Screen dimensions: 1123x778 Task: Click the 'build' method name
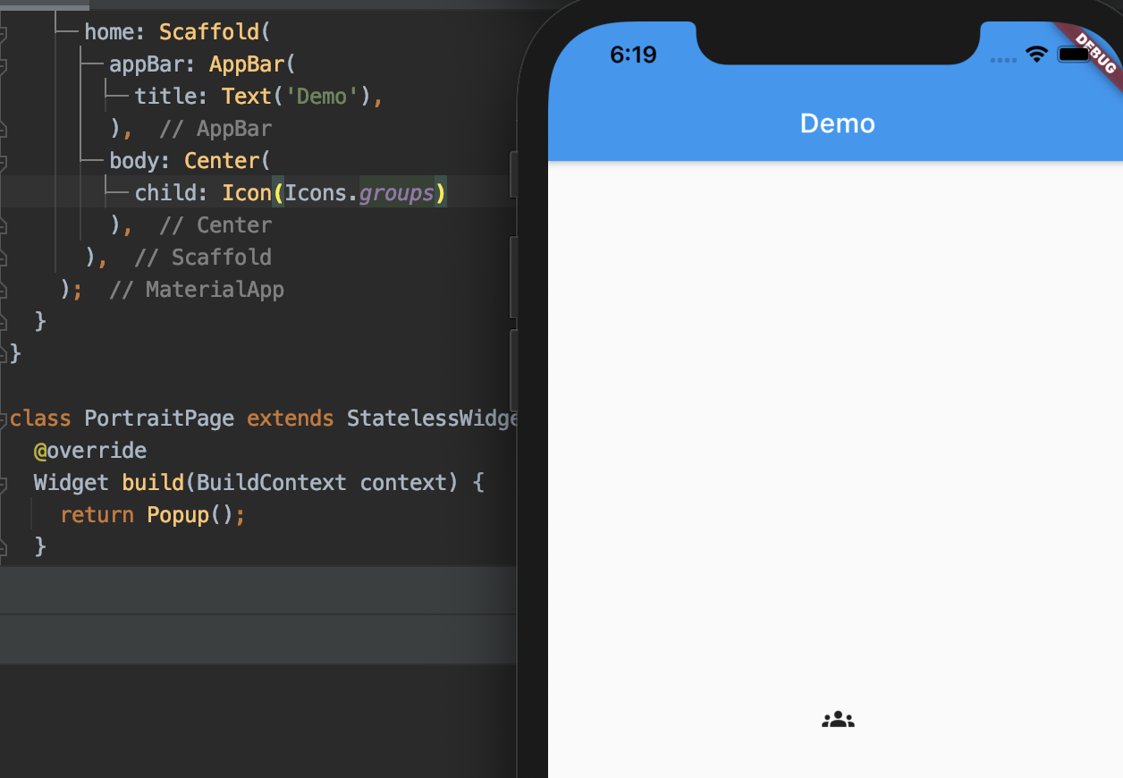153,483
